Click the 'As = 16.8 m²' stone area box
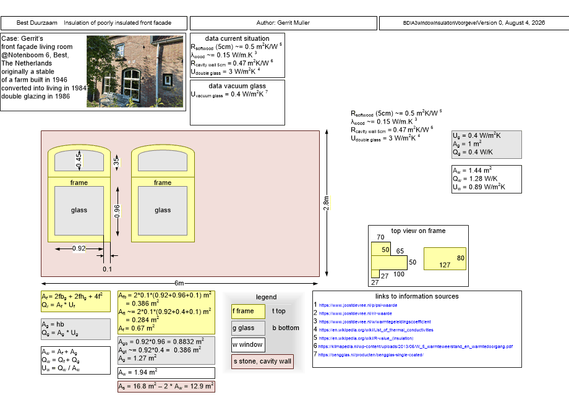569x408 pixels. coord(166,386)
